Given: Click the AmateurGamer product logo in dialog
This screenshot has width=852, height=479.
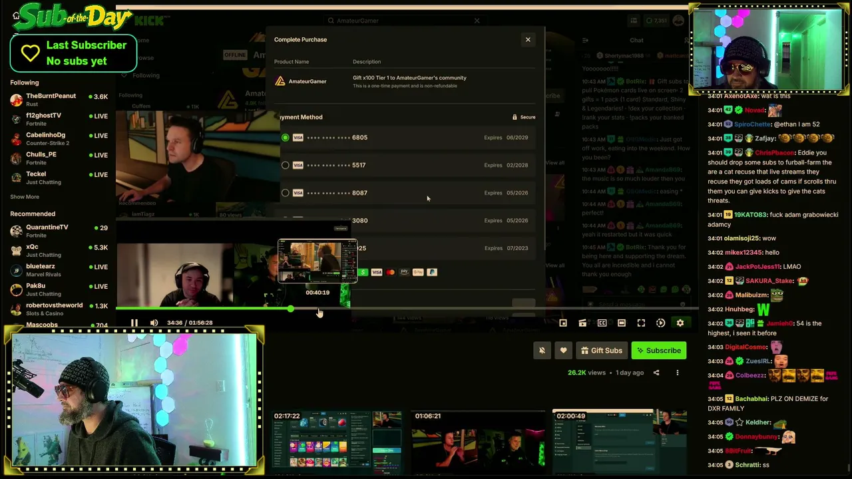Looking at the screenshot, I should 280,81.
